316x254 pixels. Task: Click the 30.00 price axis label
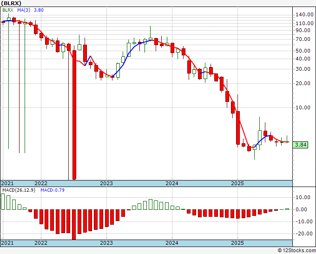click(x=303, y=69)
